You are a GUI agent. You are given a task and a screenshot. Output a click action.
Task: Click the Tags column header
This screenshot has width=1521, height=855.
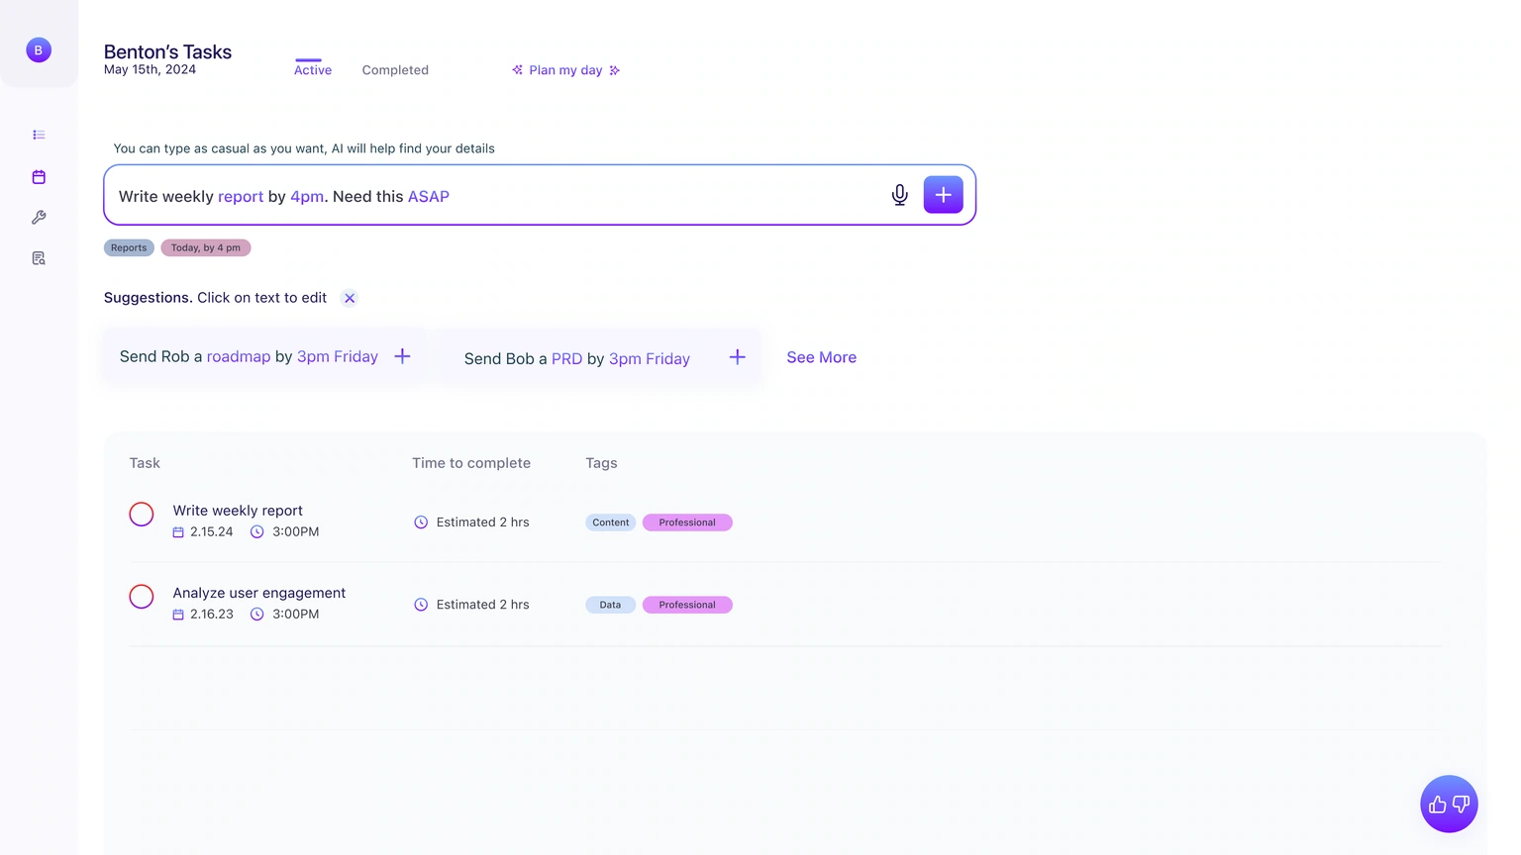(x=601, y=463)
